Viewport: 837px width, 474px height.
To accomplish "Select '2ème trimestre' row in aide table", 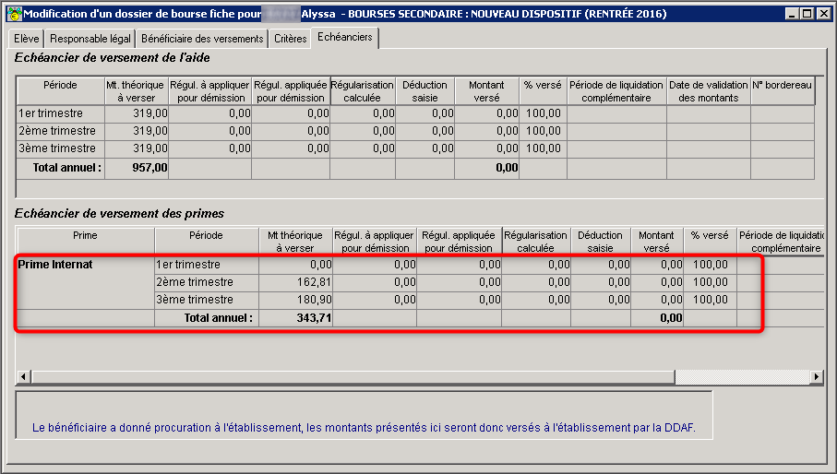I will [x=416, y=131].
